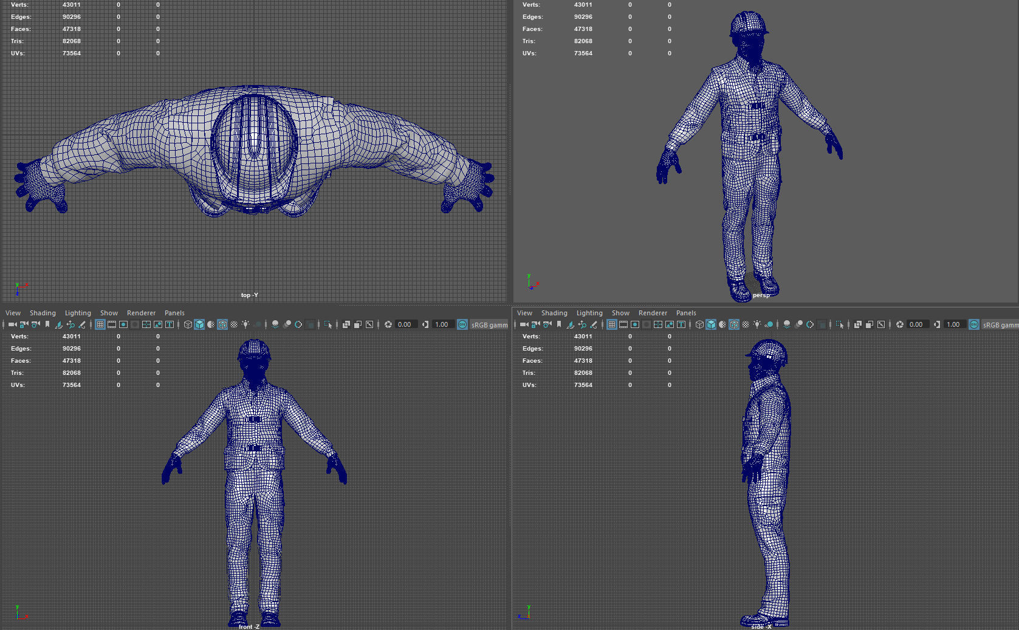The image size is (1019, 630).
Task: Click Isolate Select icon in front view toolbar
Action: click(x=328, y=324)
